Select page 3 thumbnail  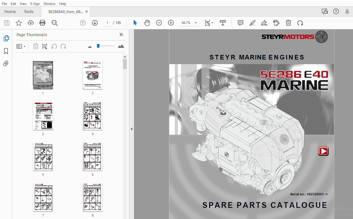tap(43, 116)
